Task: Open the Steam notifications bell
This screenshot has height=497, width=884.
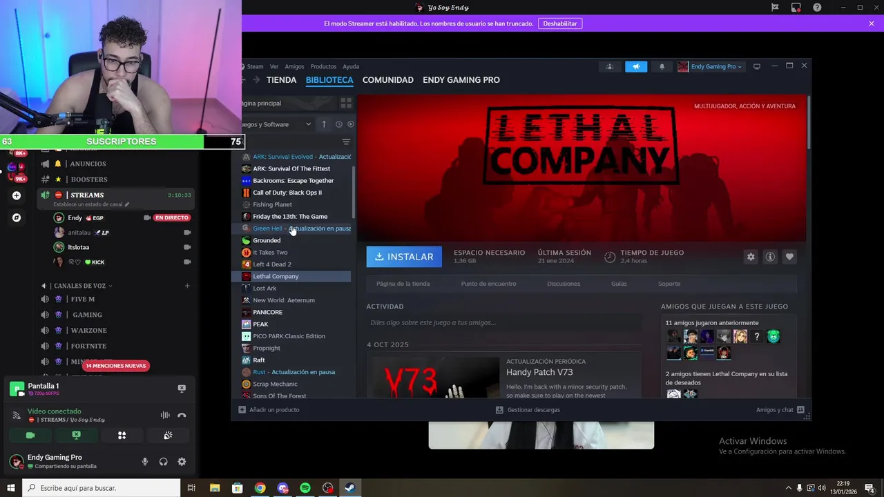Action: 662,67
